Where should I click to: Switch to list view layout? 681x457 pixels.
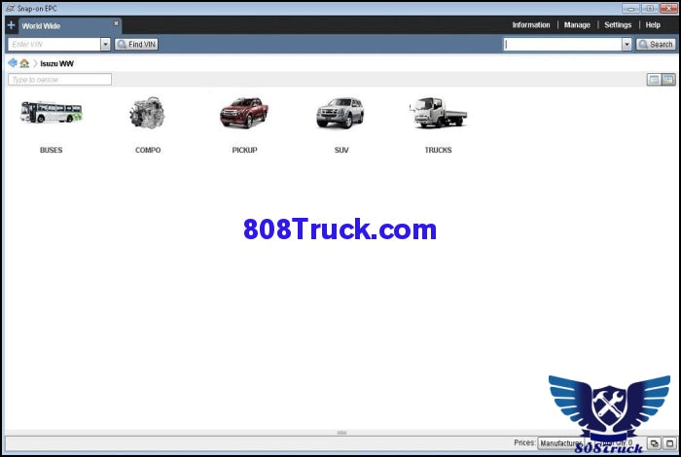(x=654, y=80)
